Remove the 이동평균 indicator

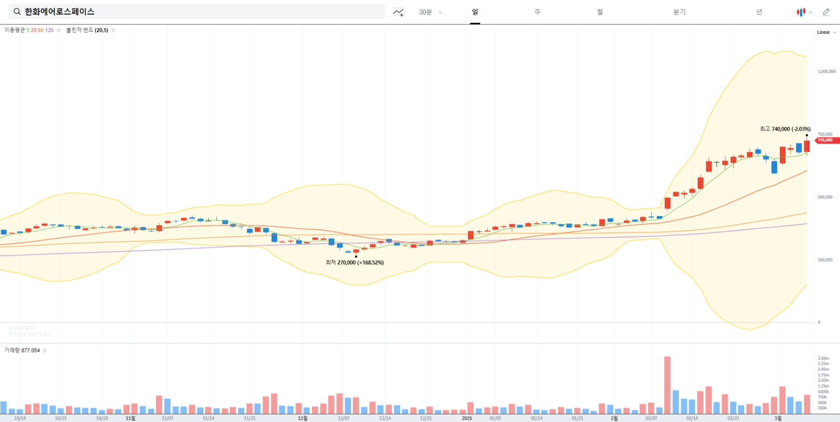click(59, 30)
